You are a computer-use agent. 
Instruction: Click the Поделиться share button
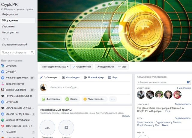[x=106, y=67]
